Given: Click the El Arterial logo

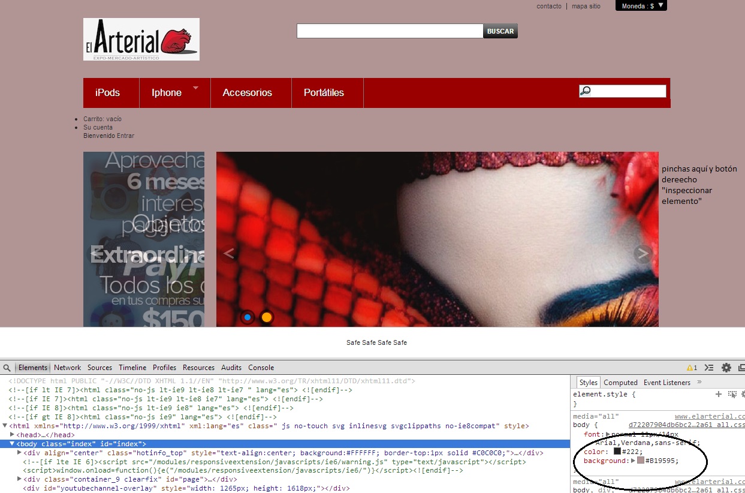Looking at the screenshot, I should click(x=141, y=39).
